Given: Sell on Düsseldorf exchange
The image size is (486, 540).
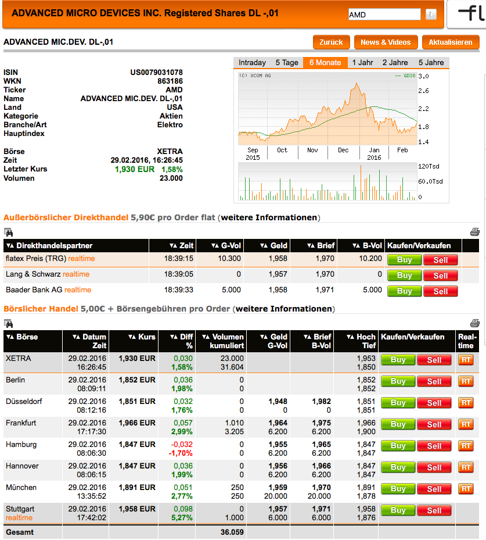Looking at the screenshot, I should (x=434, y=403).
